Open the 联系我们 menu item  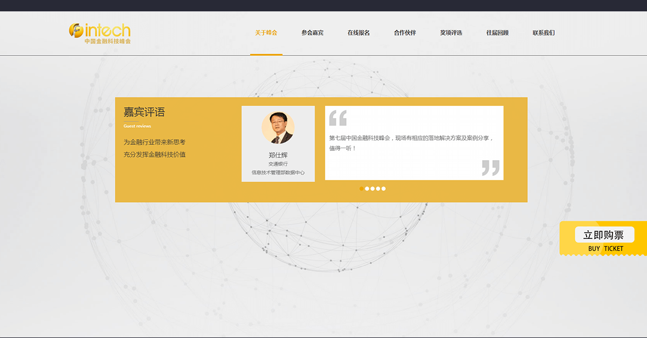click(x=543, y=33)
